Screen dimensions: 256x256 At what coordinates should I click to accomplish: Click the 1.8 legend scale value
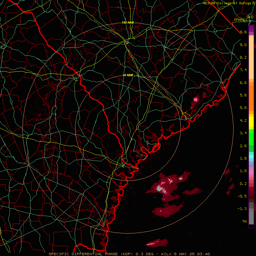(243, 158)
